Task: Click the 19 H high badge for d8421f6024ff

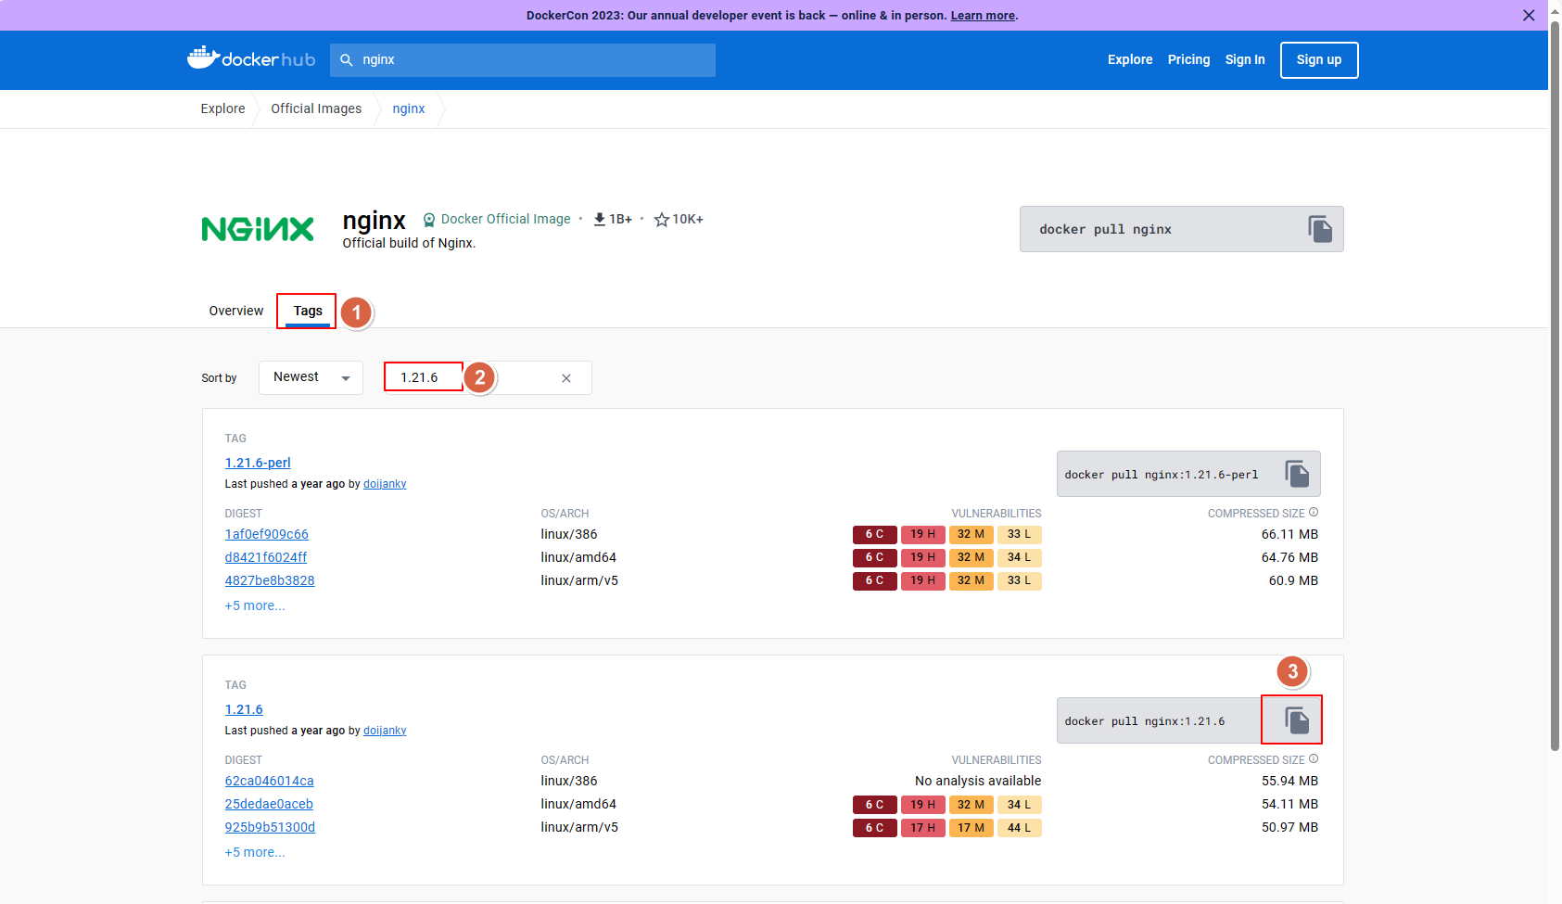Action: point(923,557)
